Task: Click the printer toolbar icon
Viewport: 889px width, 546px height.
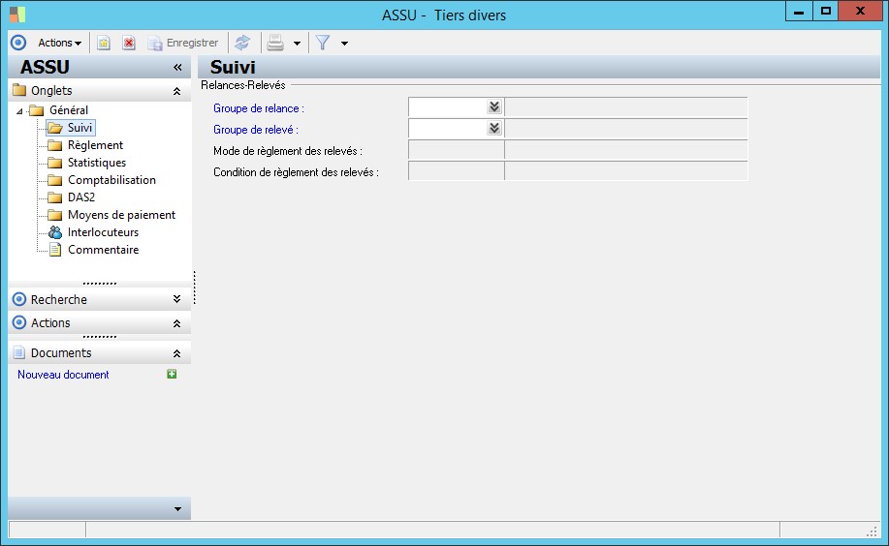Action: pyautogui.click(x=275, y=43)
